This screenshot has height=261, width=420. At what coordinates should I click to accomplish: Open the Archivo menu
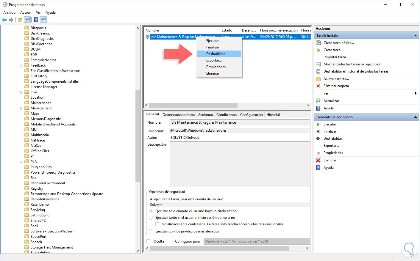9,12
